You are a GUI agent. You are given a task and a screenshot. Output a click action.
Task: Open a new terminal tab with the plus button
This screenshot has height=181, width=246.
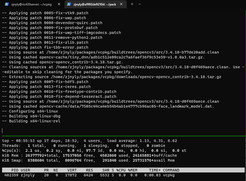132,4
